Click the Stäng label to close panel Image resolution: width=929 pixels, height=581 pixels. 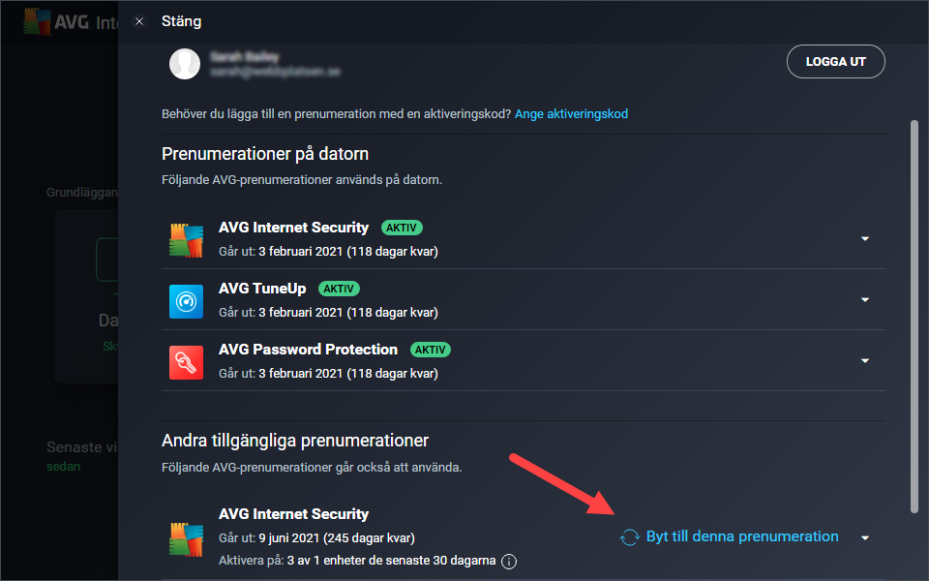point(181,21)
